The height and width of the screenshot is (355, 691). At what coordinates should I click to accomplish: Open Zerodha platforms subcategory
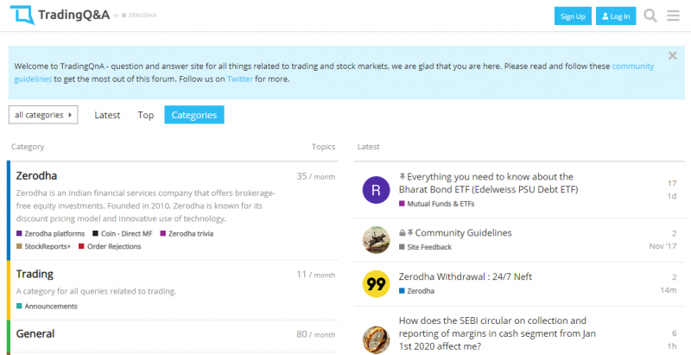point(50,233)
